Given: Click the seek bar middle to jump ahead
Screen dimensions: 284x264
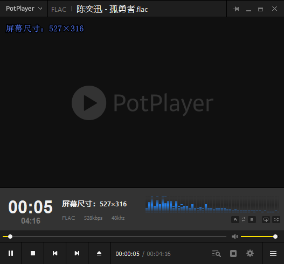Looking at the screenshot, I should [114, 237].
